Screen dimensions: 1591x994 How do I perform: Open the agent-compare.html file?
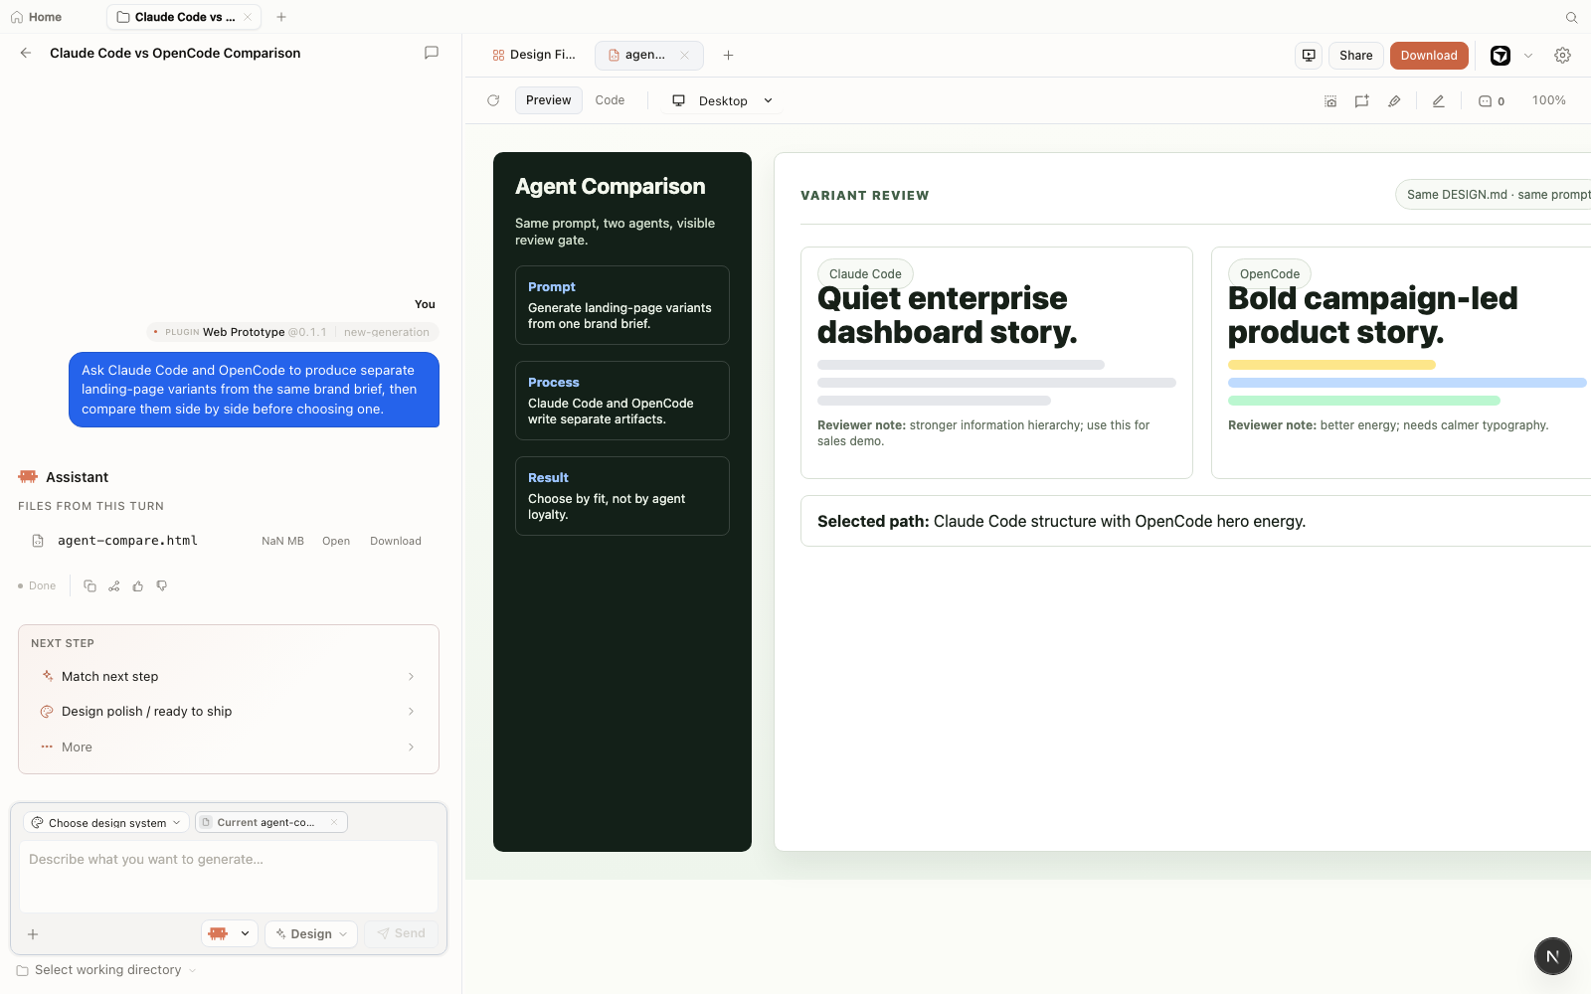pyautogui.click(x=336, y=541)
